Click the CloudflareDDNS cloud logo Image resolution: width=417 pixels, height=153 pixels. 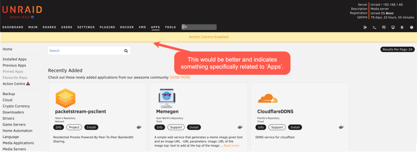point(268,98)
